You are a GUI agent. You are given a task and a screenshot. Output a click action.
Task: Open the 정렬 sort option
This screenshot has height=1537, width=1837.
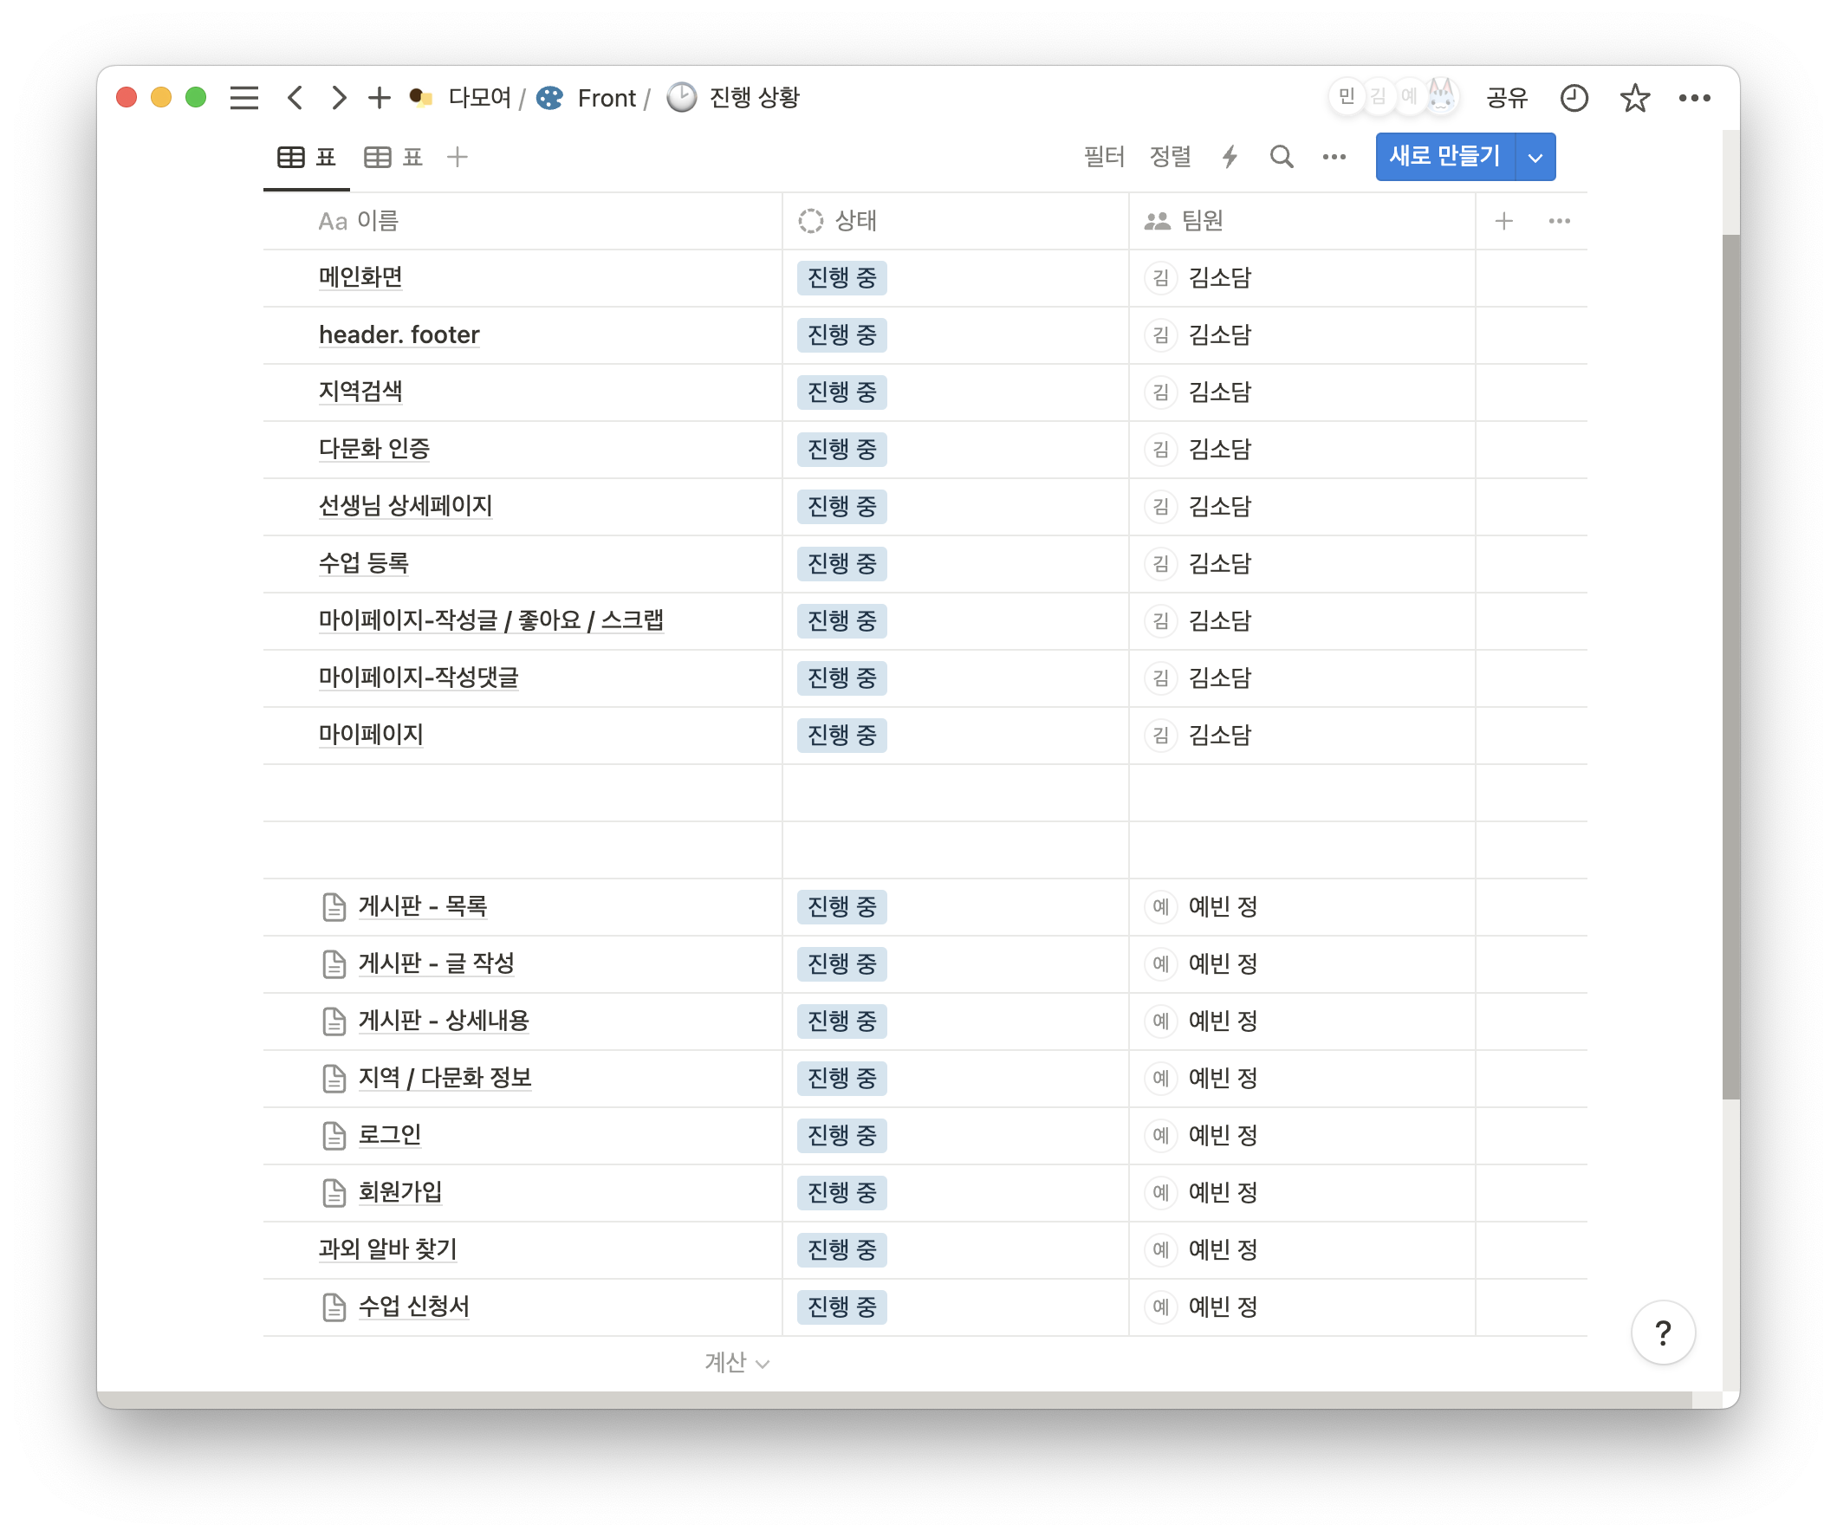[x=1170, y=158]
